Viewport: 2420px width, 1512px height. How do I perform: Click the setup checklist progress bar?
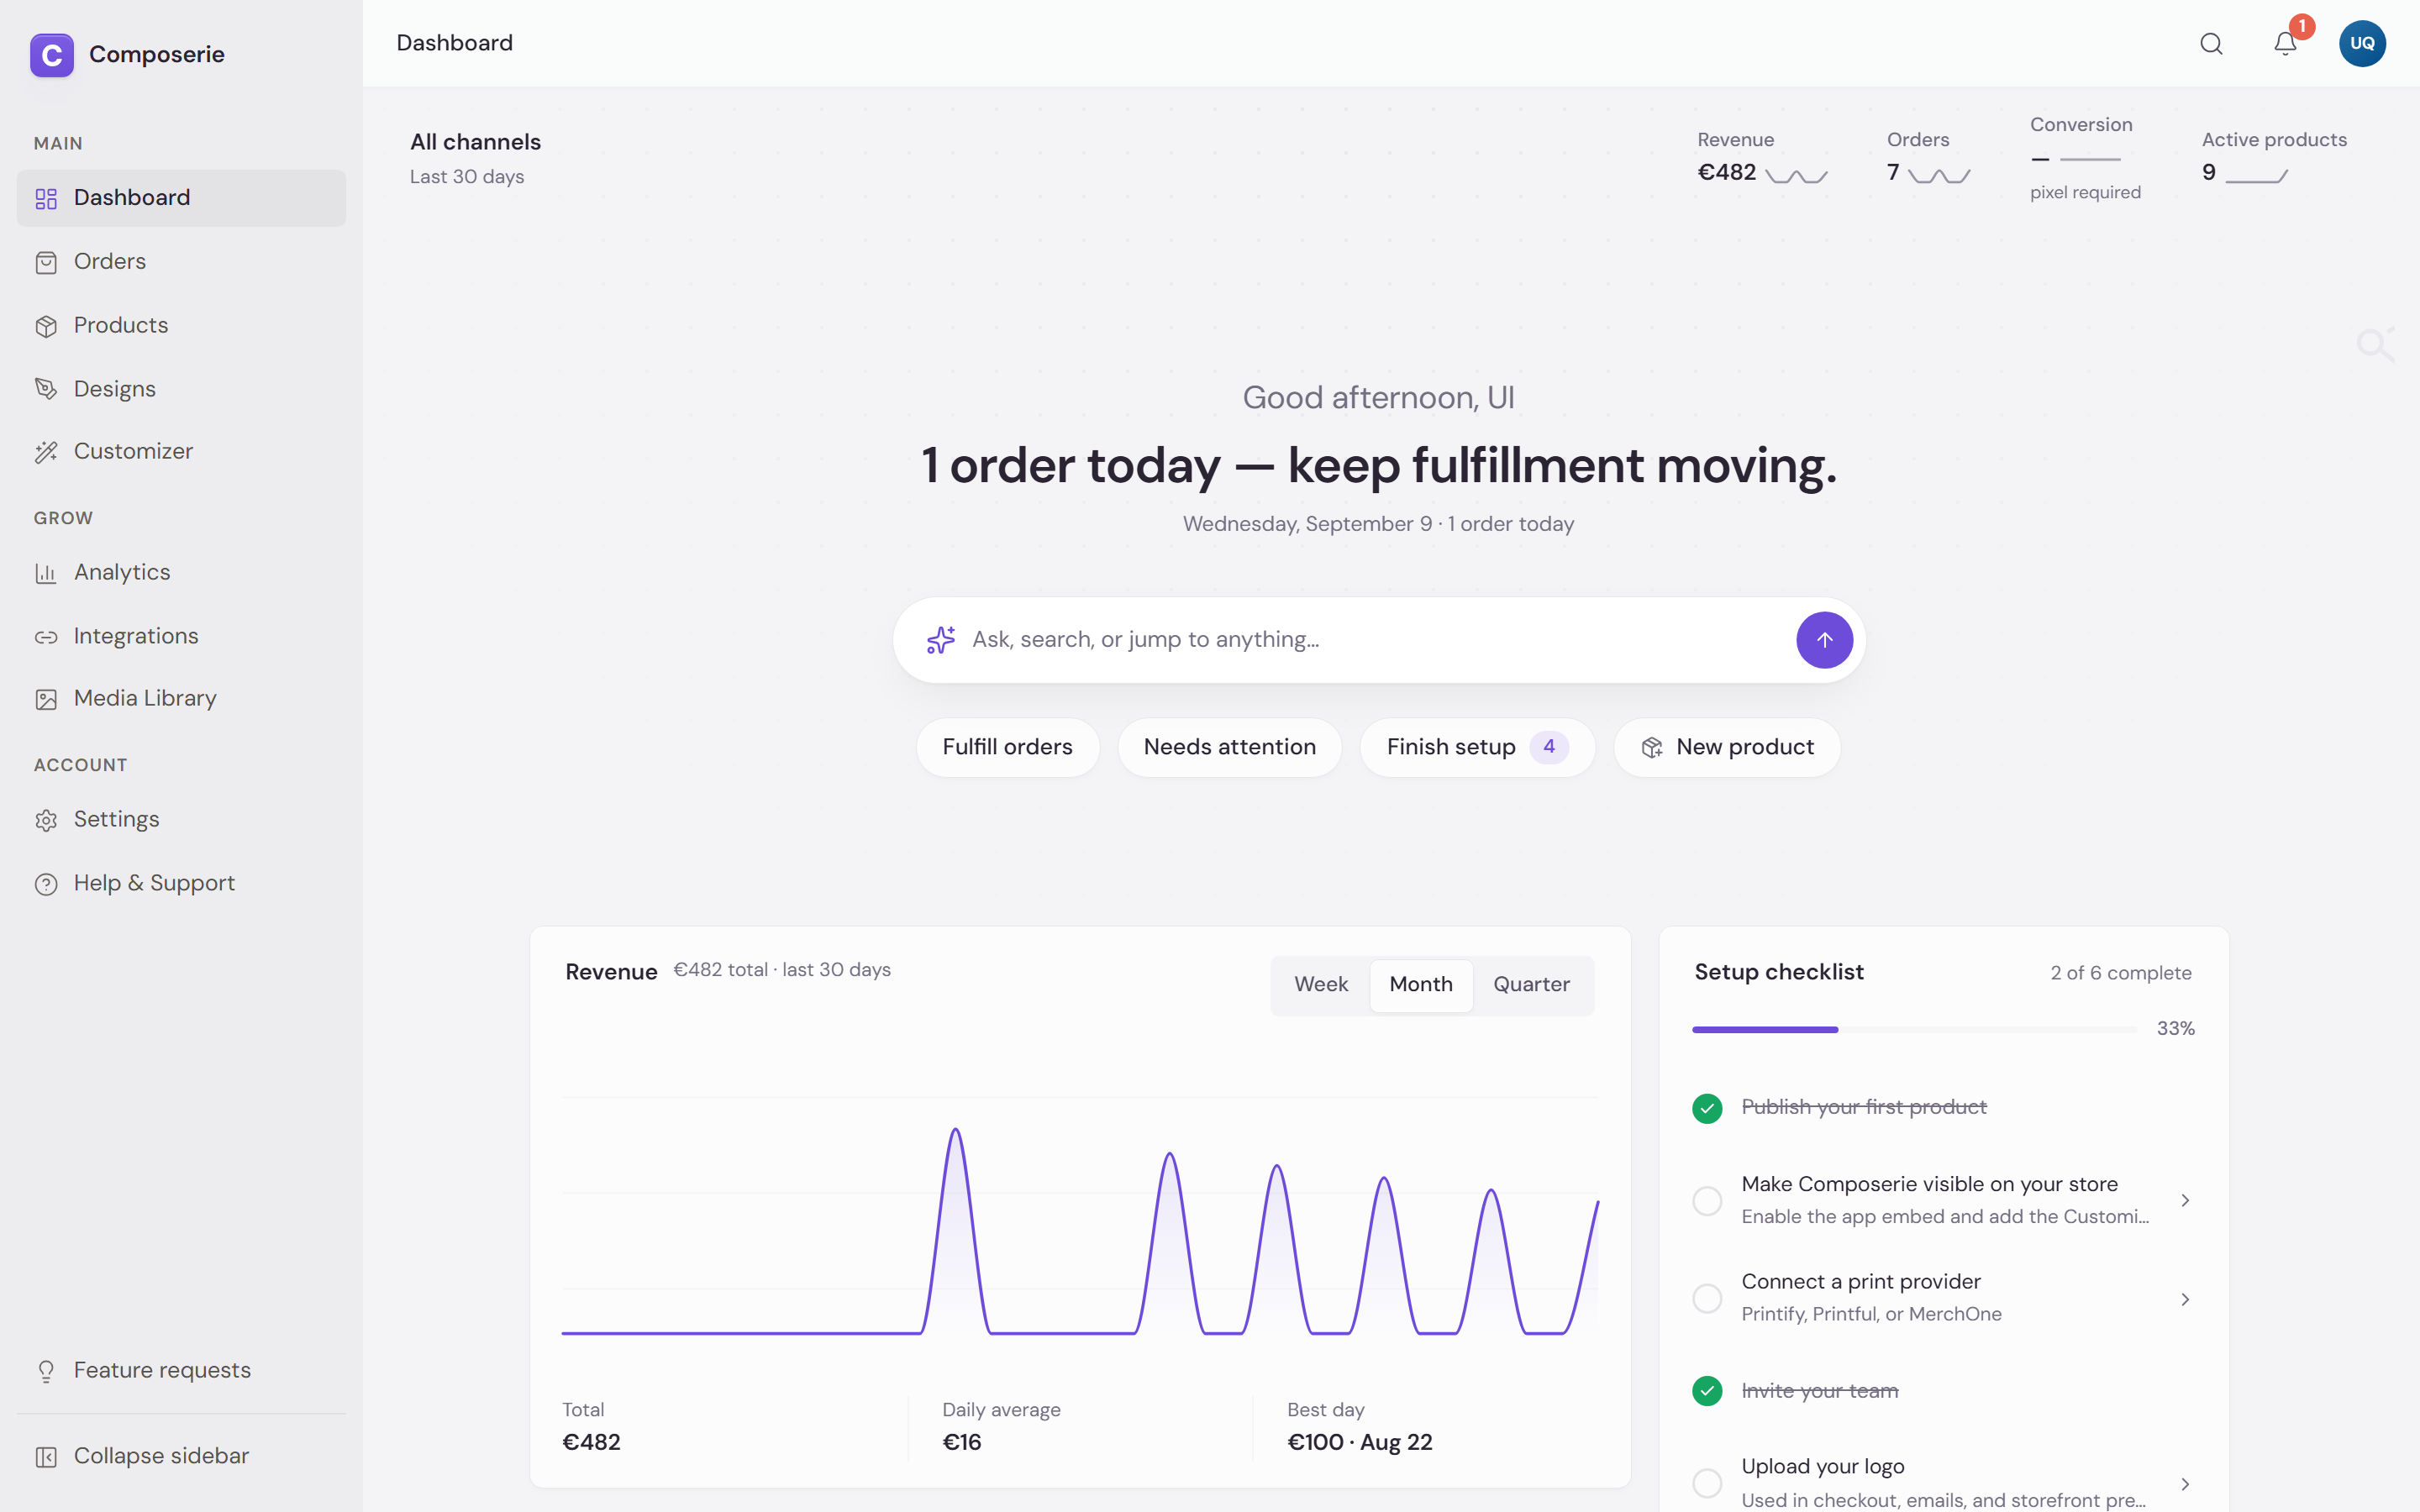1915,1029
